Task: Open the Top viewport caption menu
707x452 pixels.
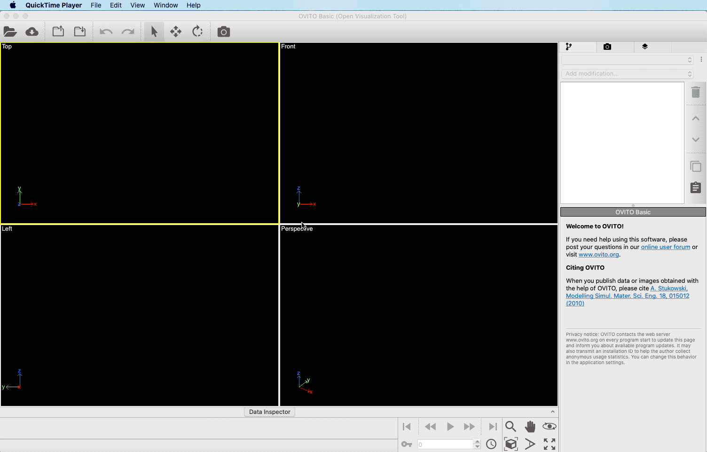Action: (7, 47)
